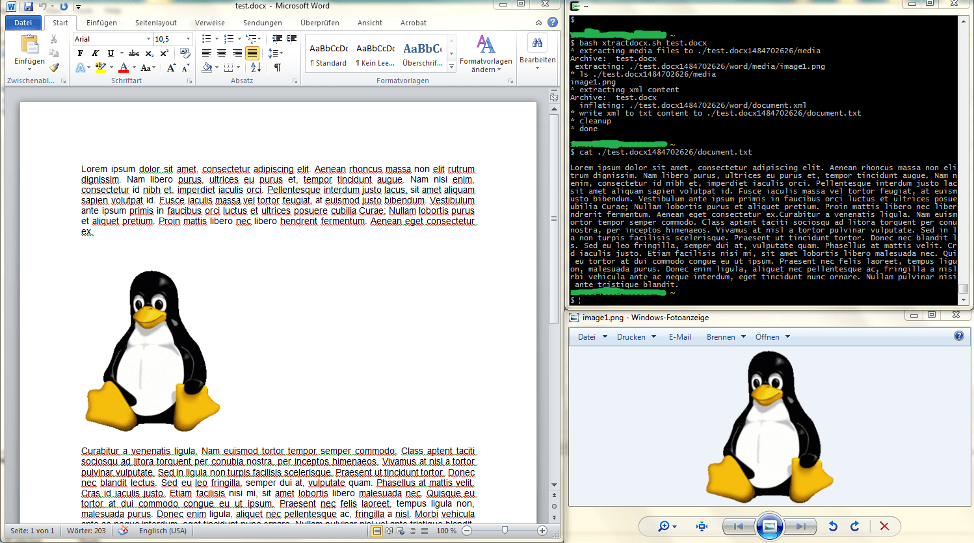Image resolution: width=974 pixels, height=543 pixels.
Task: Expand the Einfügen paste options arrow
Action: 29,69
